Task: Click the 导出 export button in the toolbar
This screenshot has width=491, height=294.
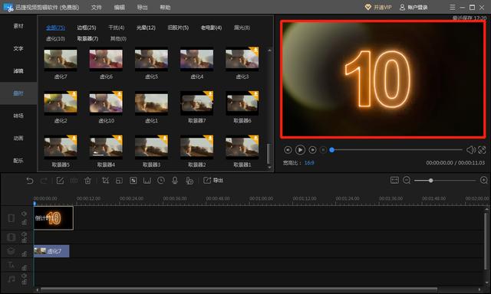Action: 213,181
